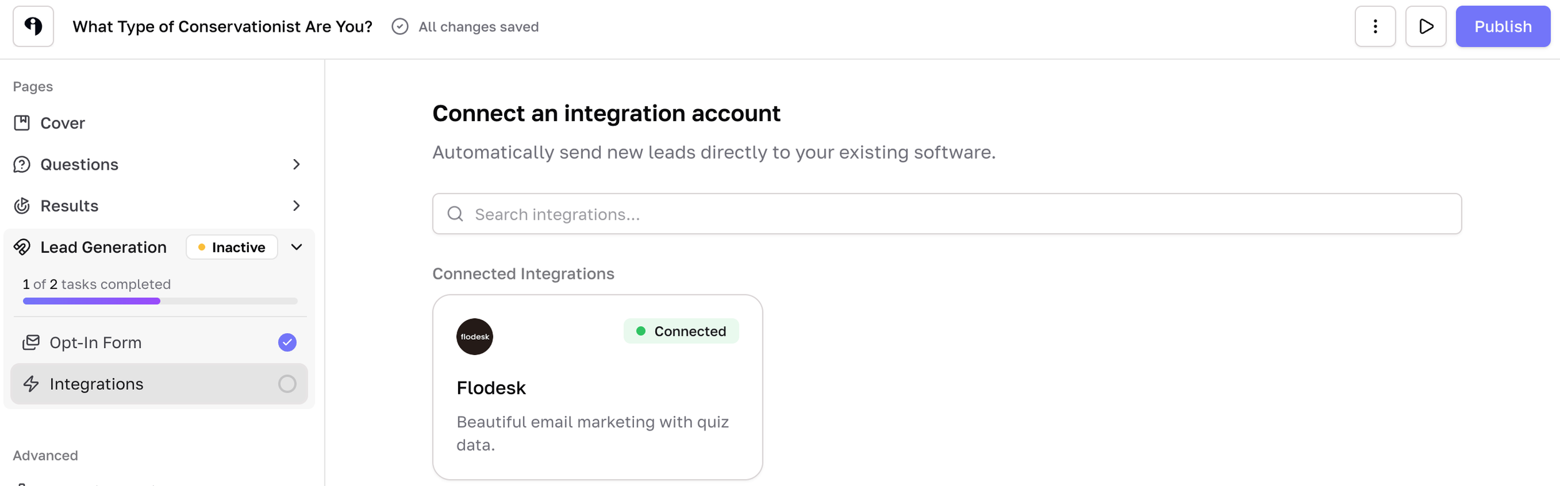Open the Questions page item

click(x=79, y=164)
